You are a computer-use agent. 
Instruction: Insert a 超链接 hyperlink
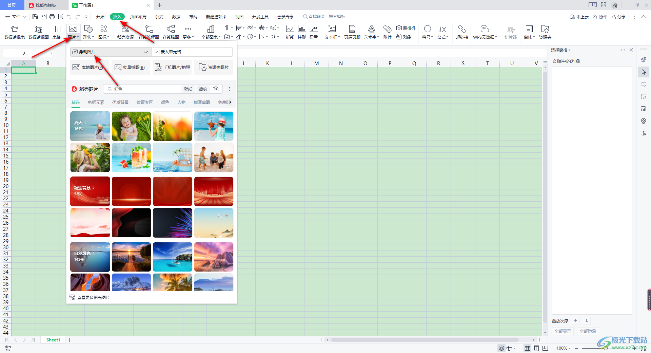462,32
